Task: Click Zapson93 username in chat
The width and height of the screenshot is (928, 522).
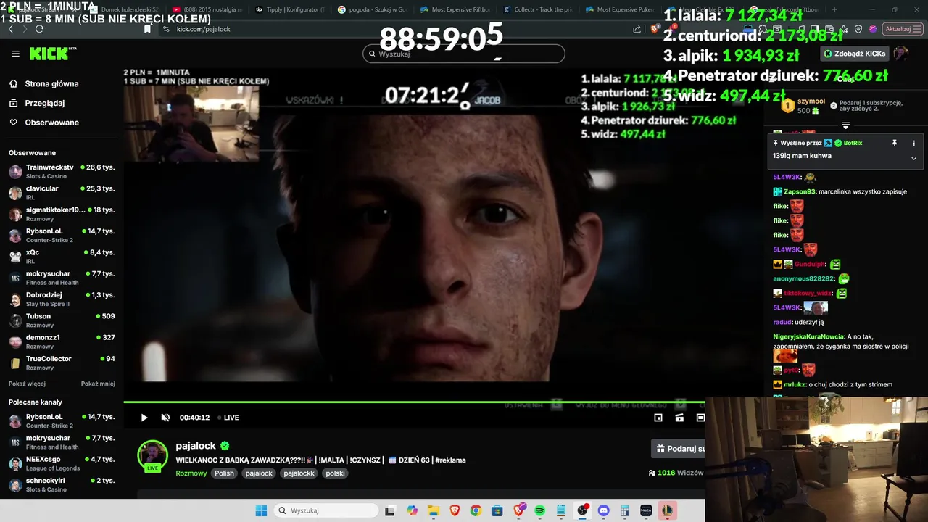Action: [800, 192]
